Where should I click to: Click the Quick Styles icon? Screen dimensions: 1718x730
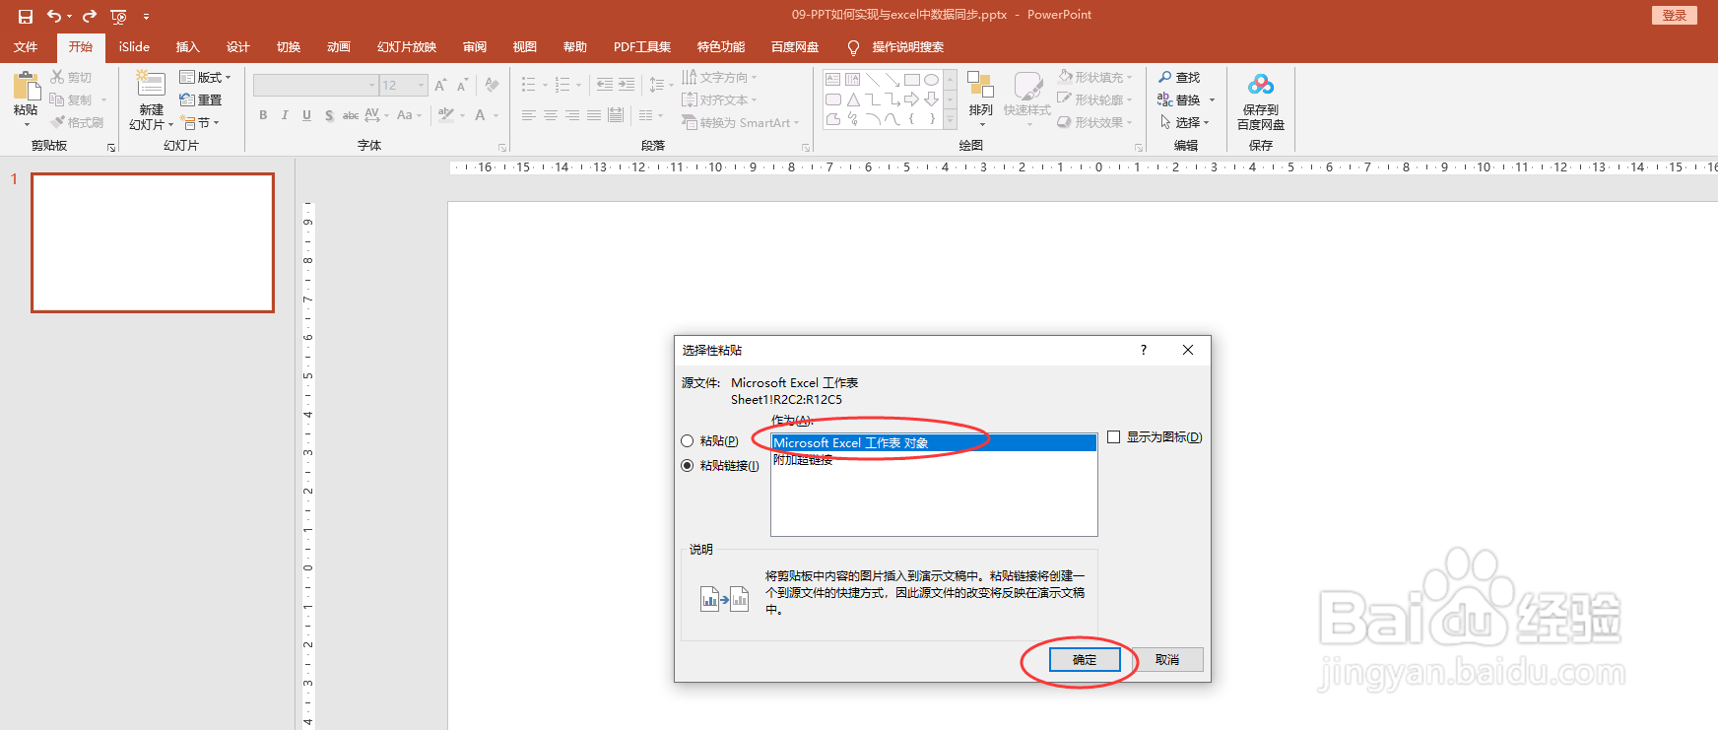(x=1027, y=86)
